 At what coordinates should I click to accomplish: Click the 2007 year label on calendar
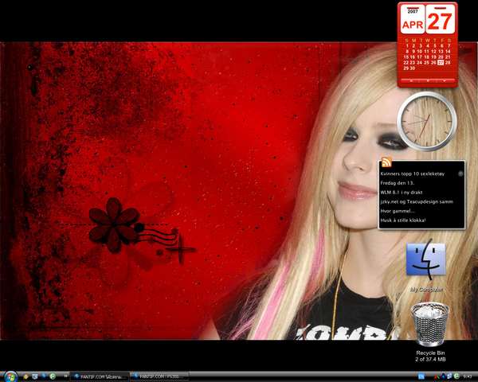413,11
